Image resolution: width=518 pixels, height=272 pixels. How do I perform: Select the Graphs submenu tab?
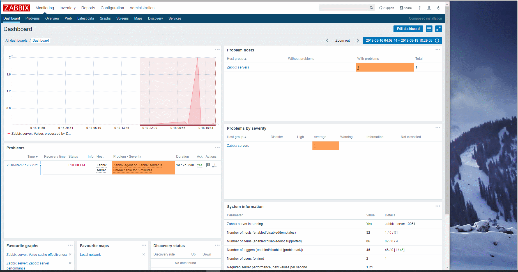point(105,18)
